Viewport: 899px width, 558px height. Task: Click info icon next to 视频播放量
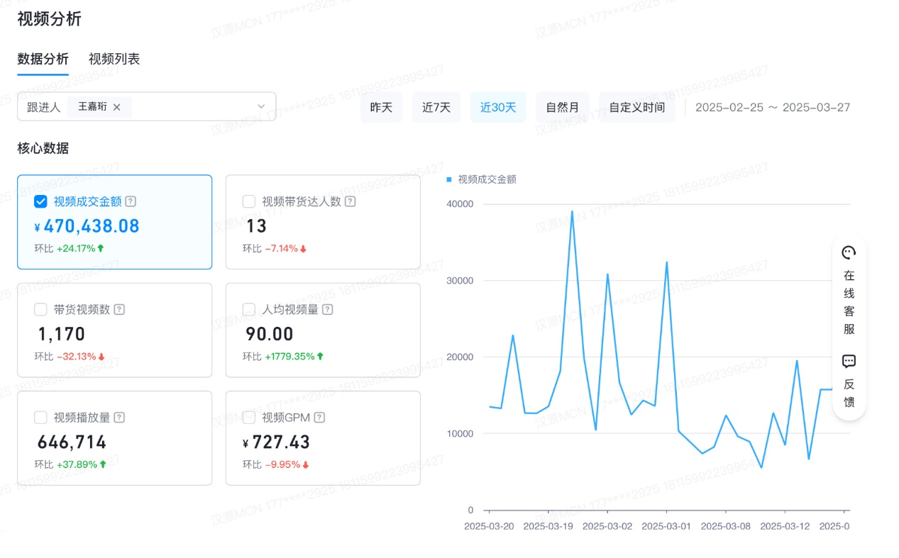point(119,418)
